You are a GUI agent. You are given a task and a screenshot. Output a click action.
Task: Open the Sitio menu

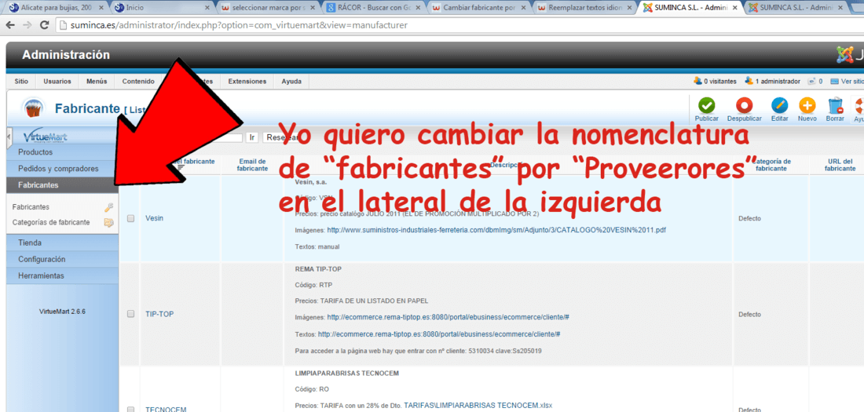click(21, 81)
